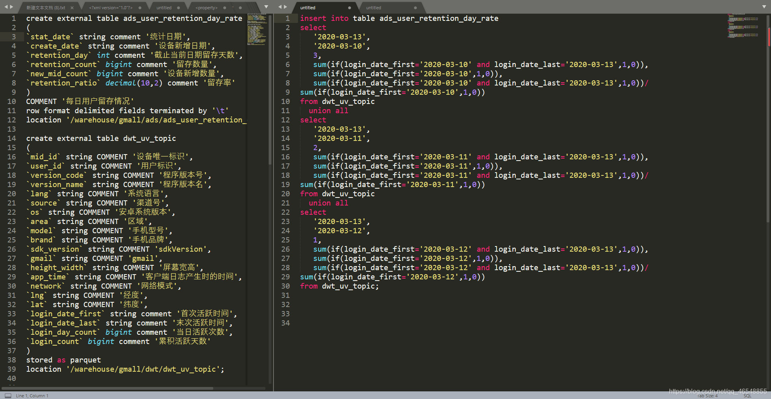771x399 pixels.
Task: Switch to the <?xml version="1.0"?> tab
Action: coord(111,8)
